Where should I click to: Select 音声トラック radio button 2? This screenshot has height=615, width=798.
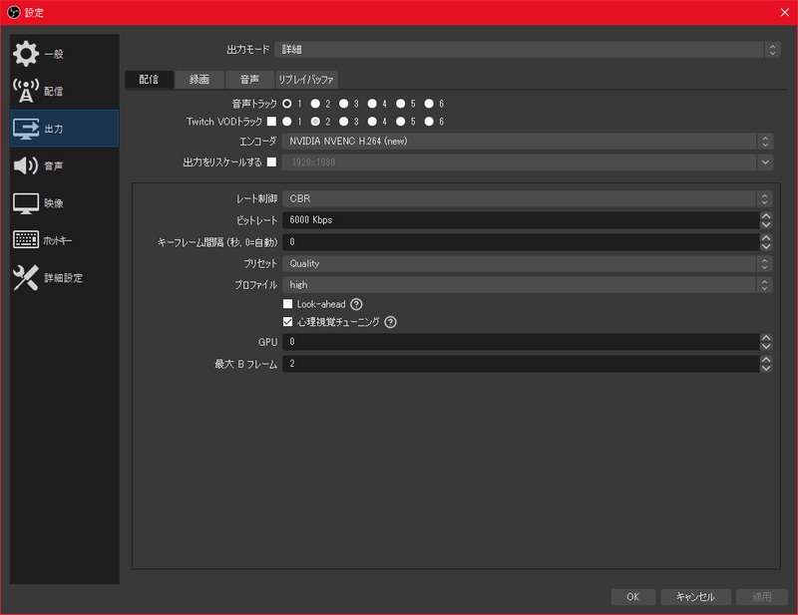(x=315, y=104)
